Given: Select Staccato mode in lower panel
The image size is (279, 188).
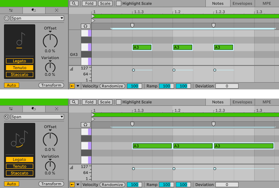Looking at the screenshot, I should [x=20, y=173].
